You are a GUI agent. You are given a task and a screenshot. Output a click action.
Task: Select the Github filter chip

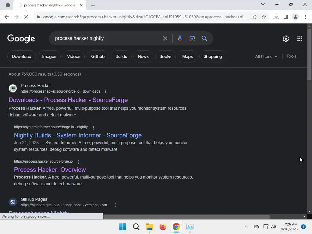click(x=98, y=56)
